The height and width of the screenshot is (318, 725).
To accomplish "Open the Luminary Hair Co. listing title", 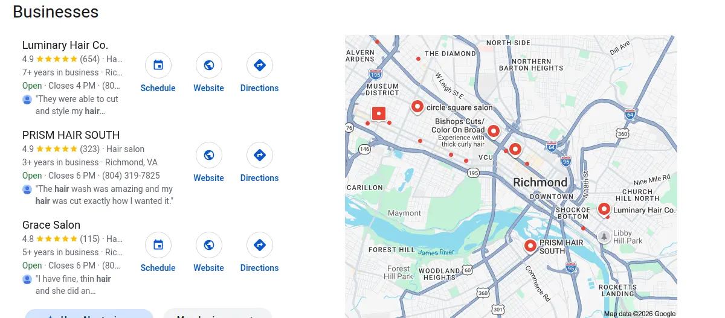I will click(65, 45).
